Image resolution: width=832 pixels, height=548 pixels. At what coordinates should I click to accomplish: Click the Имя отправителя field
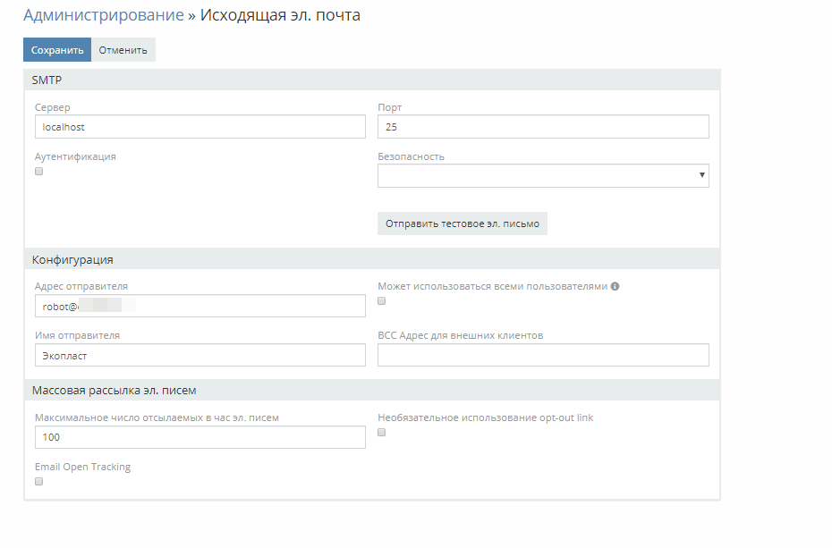200,355
